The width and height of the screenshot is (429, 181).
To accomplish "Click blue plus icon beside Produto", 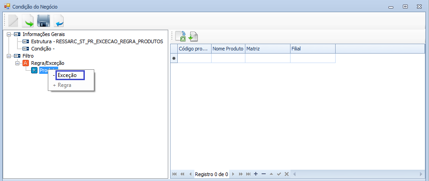I will tap(34, 70).
